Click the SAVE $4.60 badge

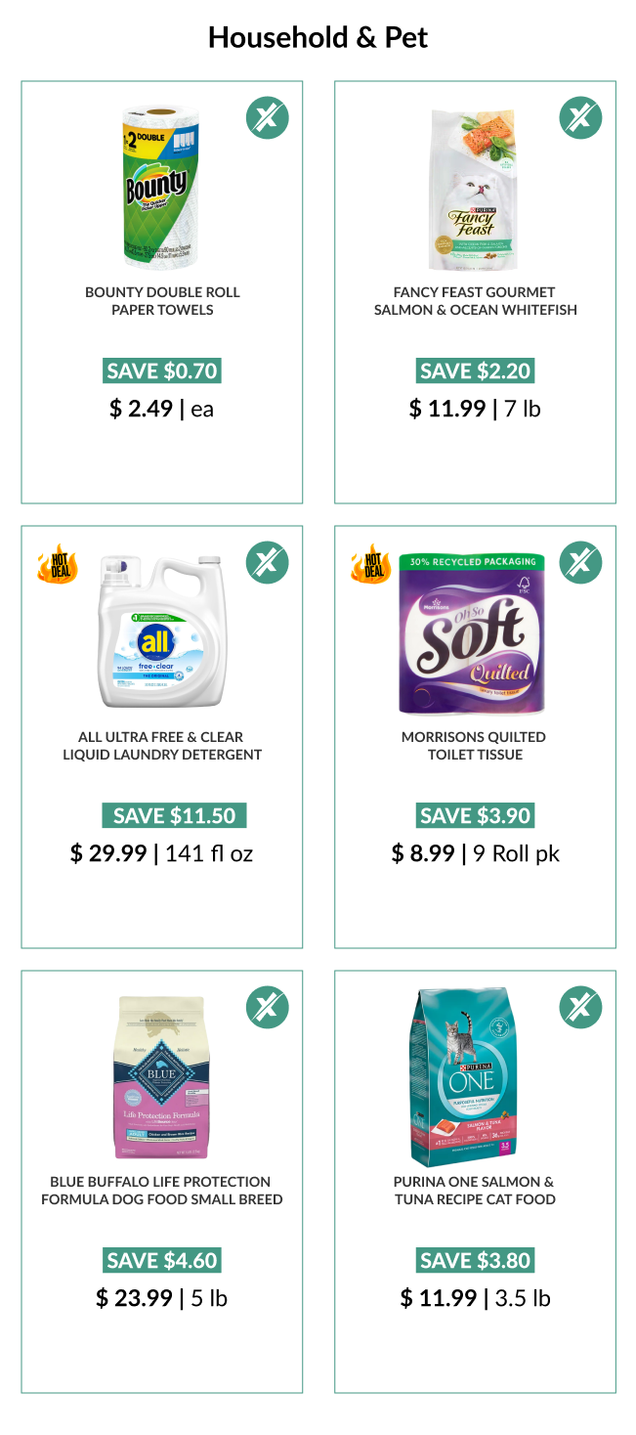click(162, 1260)
